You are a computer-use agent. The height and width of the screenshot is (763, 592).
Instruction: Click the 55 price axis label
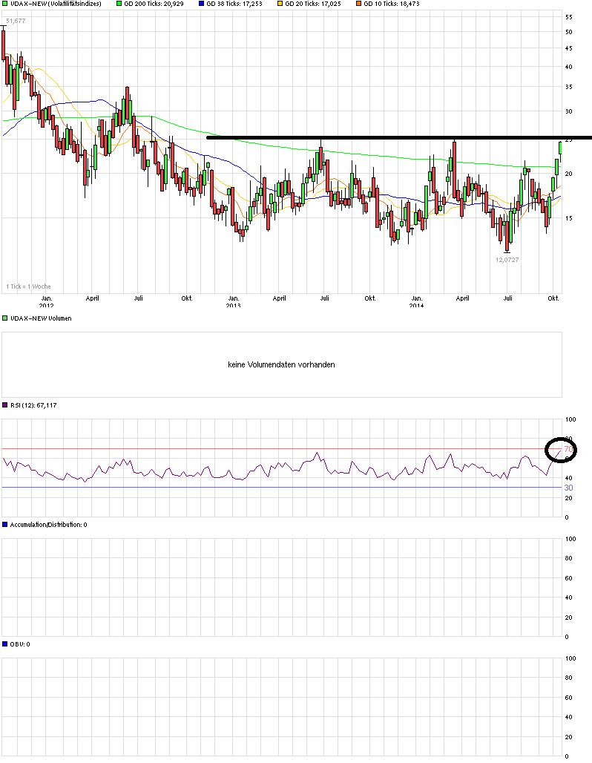569,17
